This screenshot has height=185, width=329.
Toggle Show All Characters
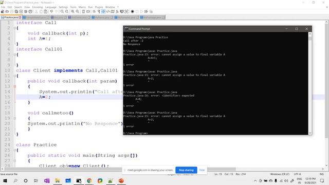tap(99, 11)
